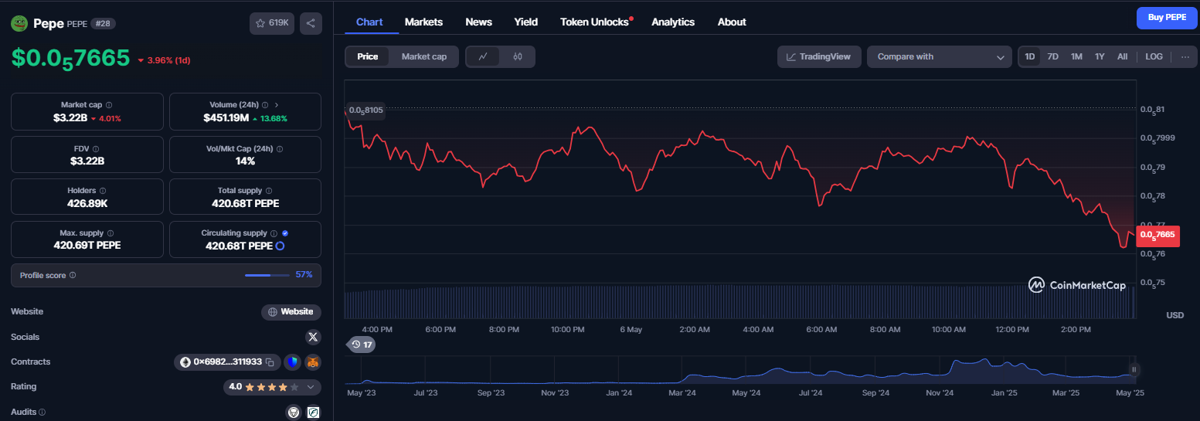Select the 1Y time range
The image size is (1200, 421).
coord(1100,56)
